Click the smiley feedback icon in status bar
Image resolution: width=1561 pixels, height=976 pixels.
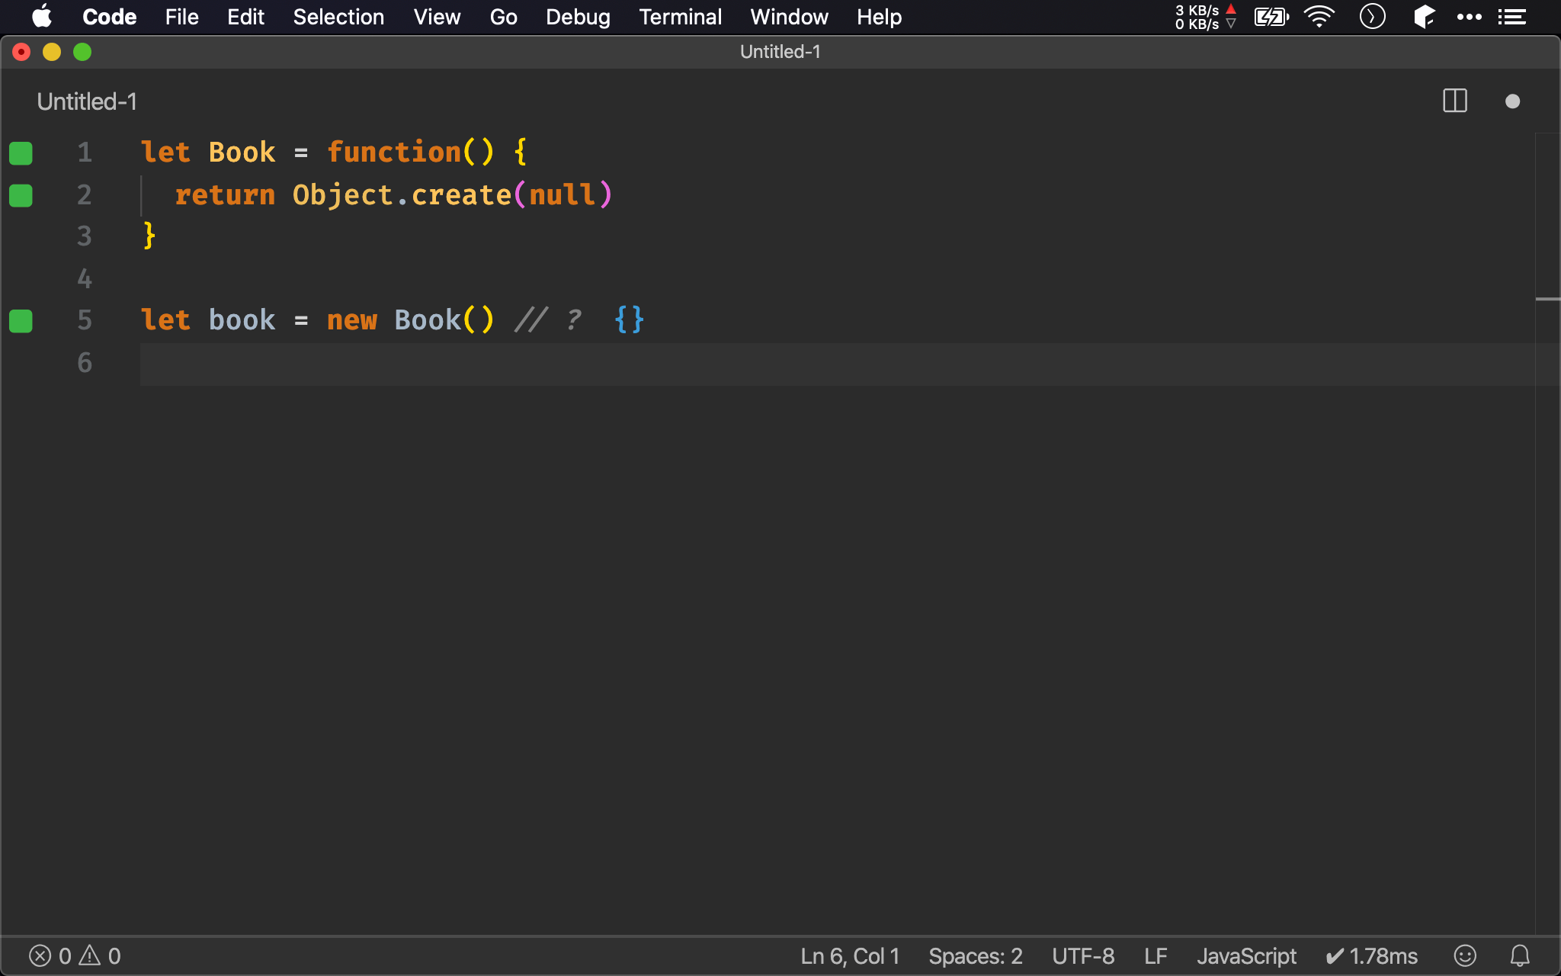(x=1465, y=955)
